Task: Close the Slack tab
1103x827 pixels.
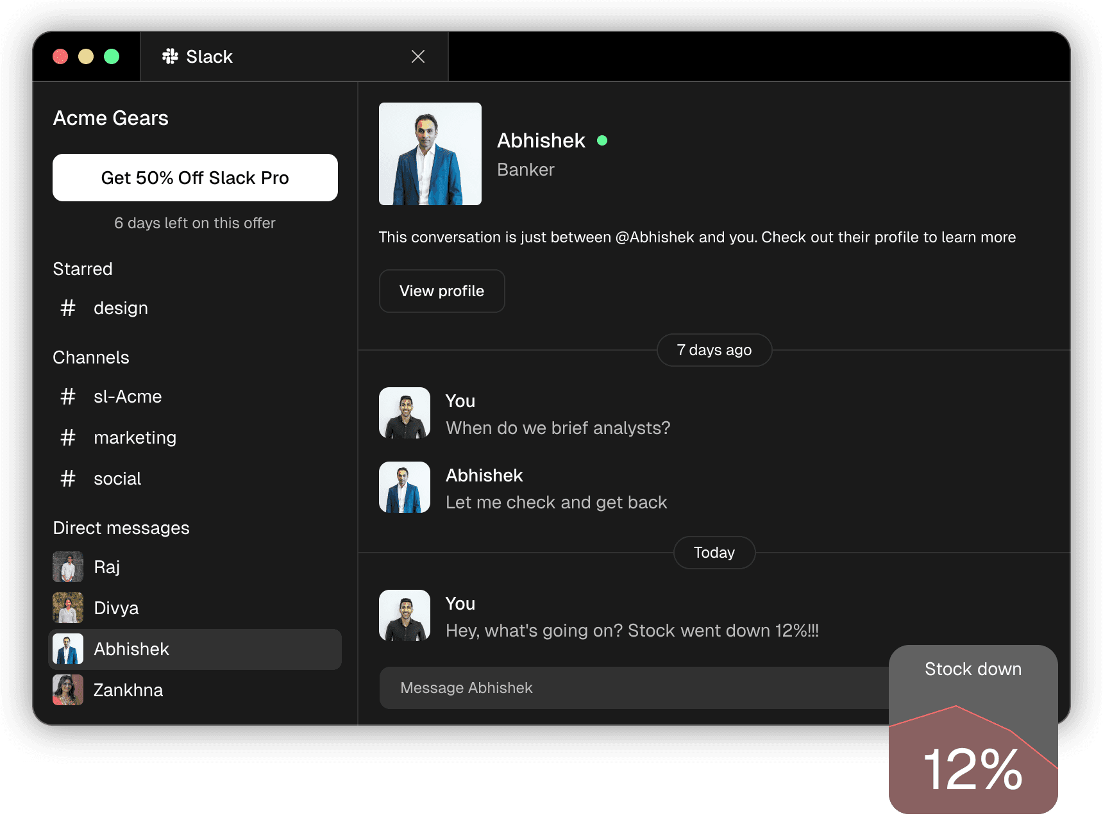Action: (418, 56)
